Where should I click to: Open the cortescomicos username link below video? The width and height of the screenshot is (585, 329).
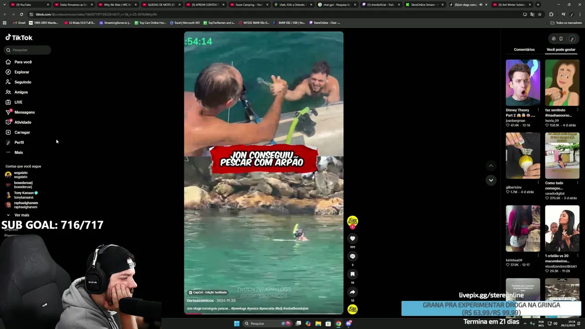click(x=200, y=301)
